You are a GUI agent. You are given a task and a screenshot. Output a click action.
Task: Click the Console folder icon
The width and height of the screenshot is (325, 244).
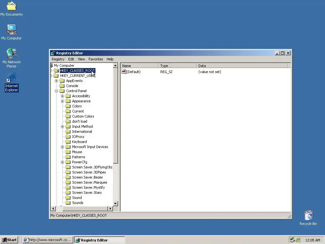coord(62,86)
